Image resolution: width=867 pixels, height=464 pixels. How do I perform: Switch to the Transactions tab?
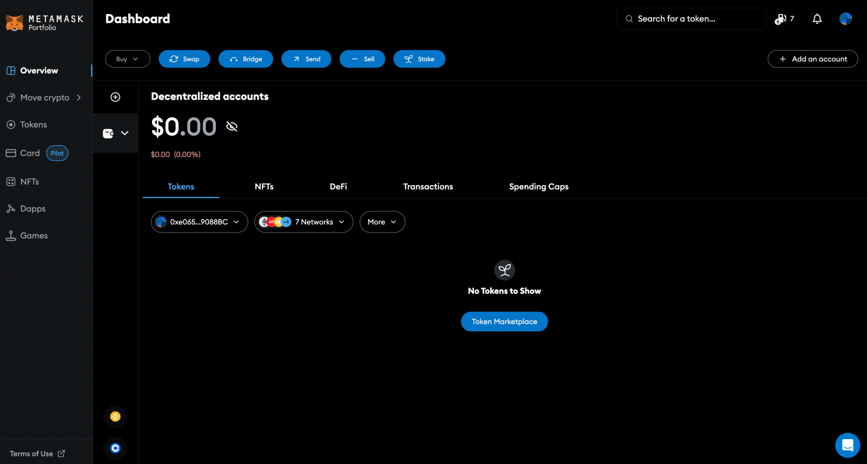428,186
